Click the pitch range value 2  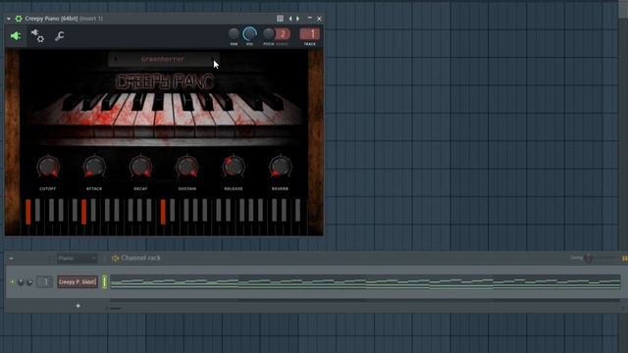[x=283, y=34]
